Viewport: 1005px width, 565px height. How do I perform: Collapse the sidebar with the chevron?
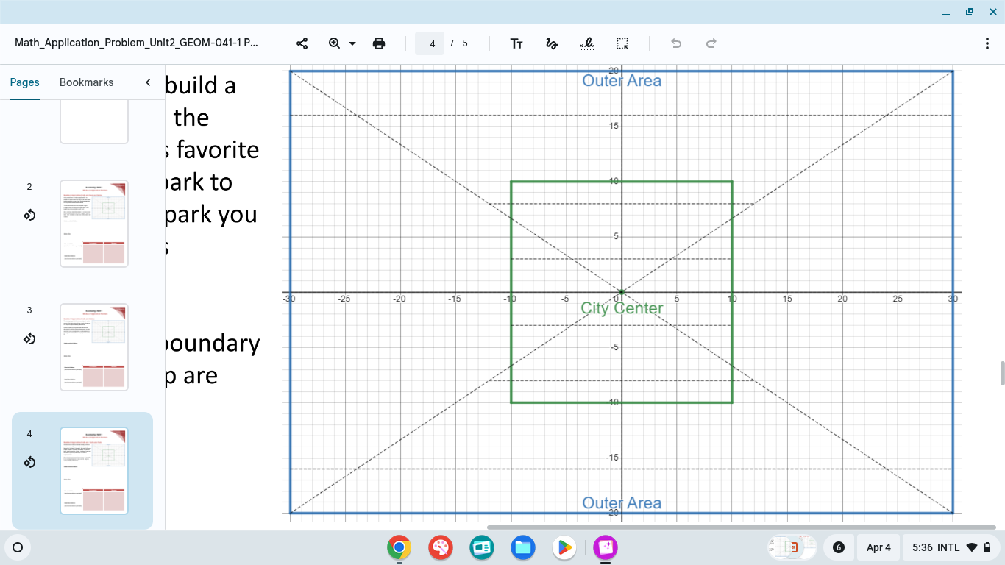tap(147, 82)
